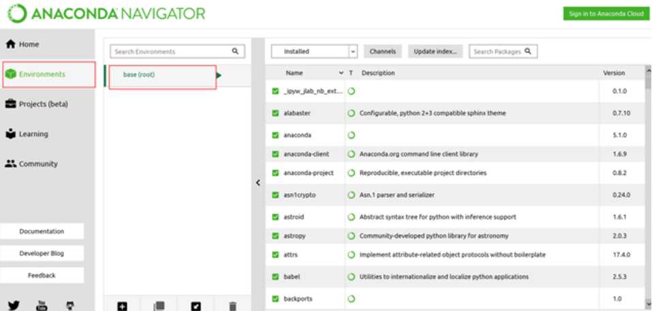This screenshot has height=311, width=652.
Task: Click the Documentation button
Action: (42, 231)
